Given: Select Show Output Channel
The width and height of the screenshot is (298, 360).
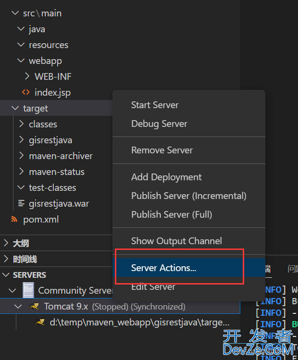Looking at the screenshot, I should tap(189, 241).
